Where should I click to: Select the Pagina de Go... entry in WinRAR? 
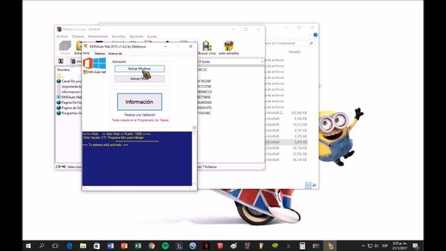coord(69,108)
